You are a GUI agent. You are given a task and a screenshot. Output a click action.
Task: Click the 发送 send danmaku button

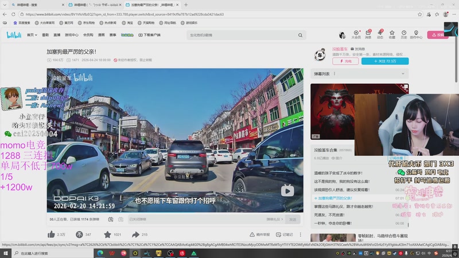point(293,220)
